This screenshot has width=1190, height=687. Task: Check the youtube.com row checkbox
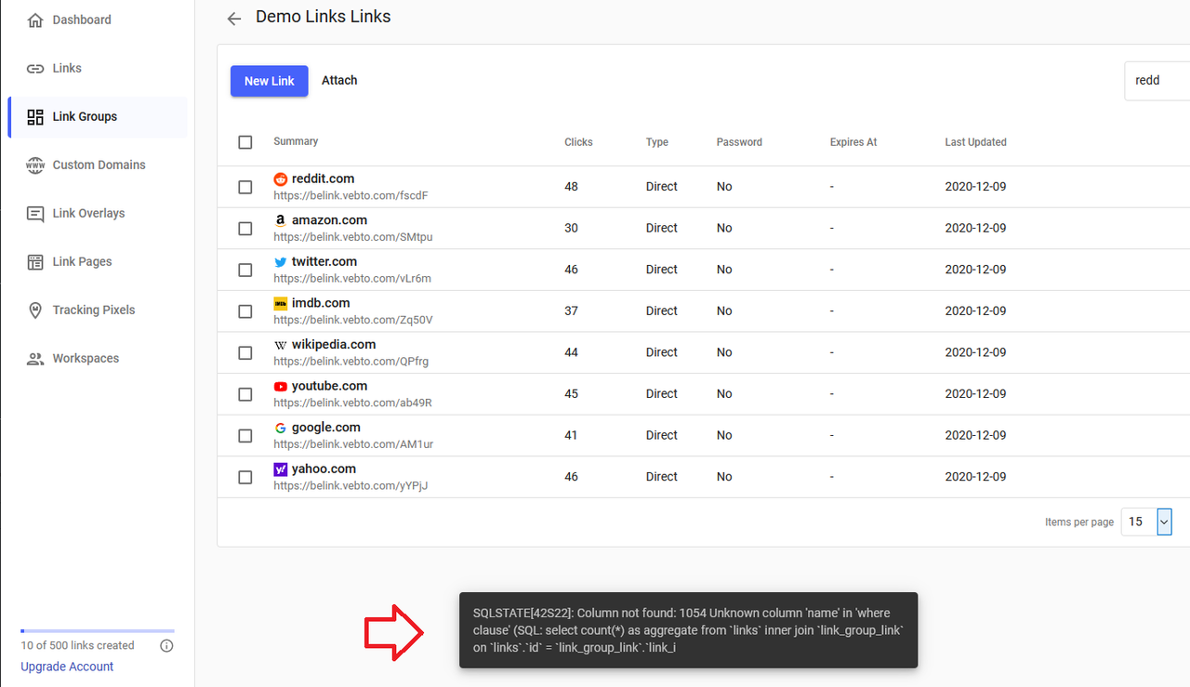coord(245,394)
